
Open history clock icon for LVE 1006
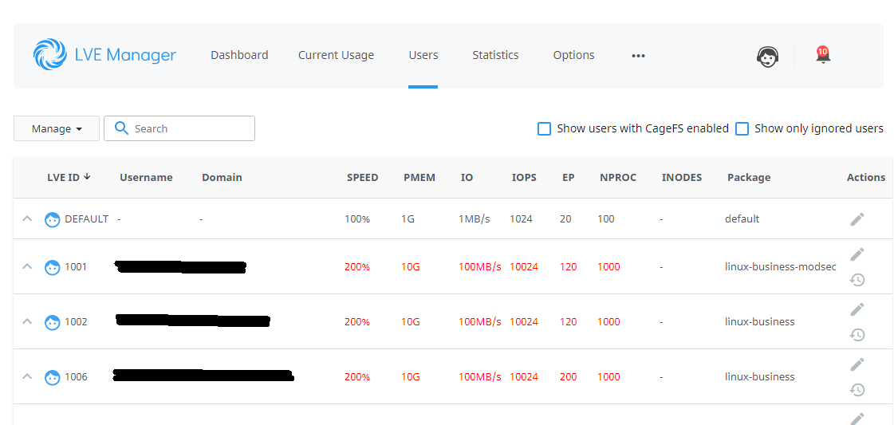857,390
